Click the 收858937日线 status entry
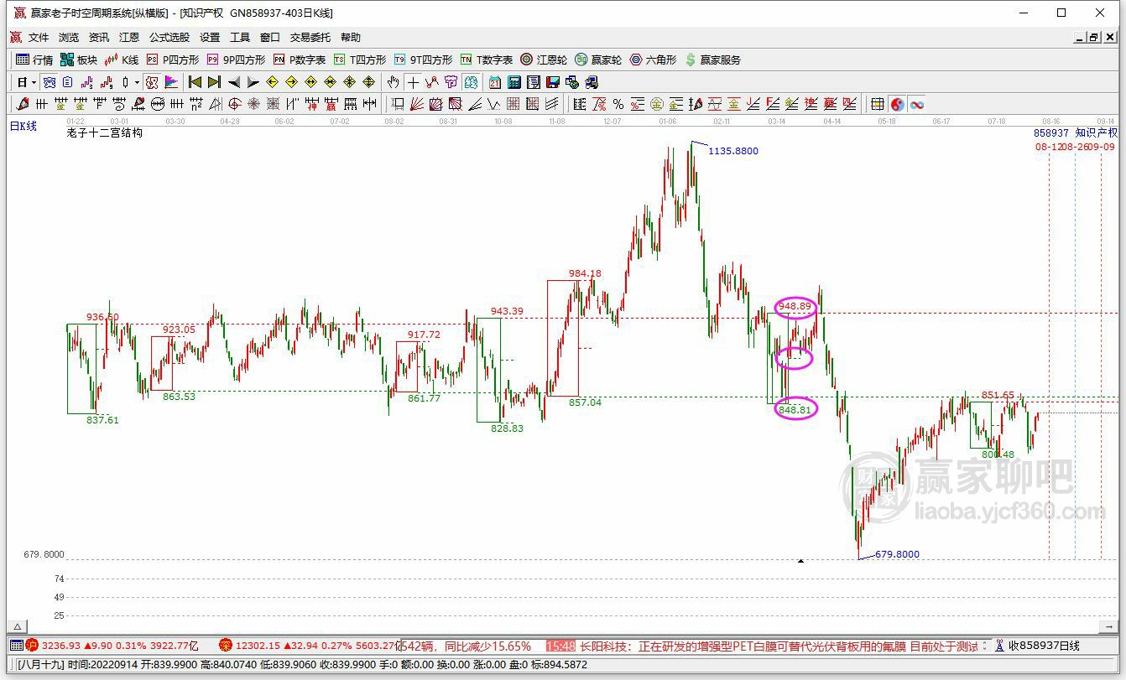 (x=1044, y=646)
